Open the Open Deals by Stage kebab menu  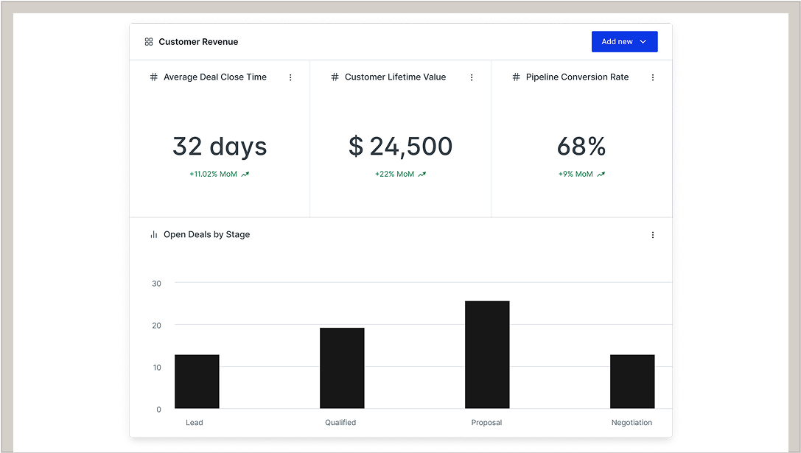[653, 235]
